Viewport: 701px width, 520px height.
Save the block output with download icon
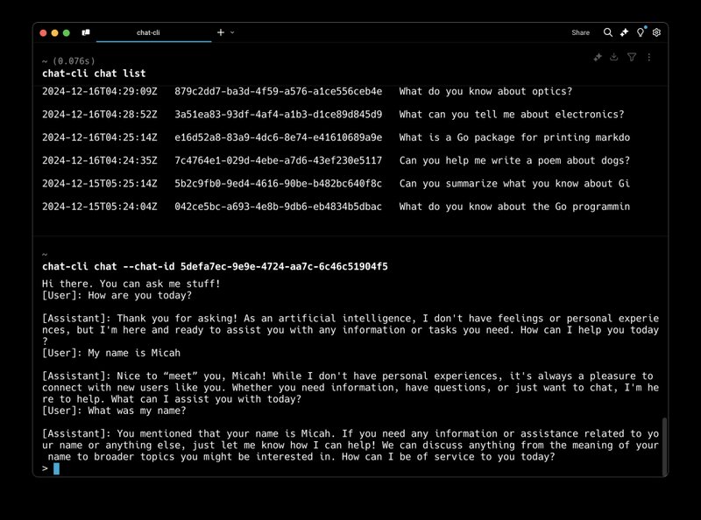click(x=614, y=57)
